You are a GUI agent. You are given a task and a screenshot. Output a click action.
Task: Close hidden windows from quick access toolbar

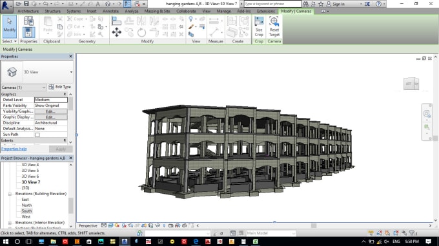click(x=137, y=4)
